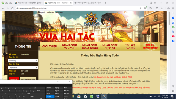This screenshot has width=176, height=99.
Task: Open tab list arrow in the title bar
Action: 155,3
